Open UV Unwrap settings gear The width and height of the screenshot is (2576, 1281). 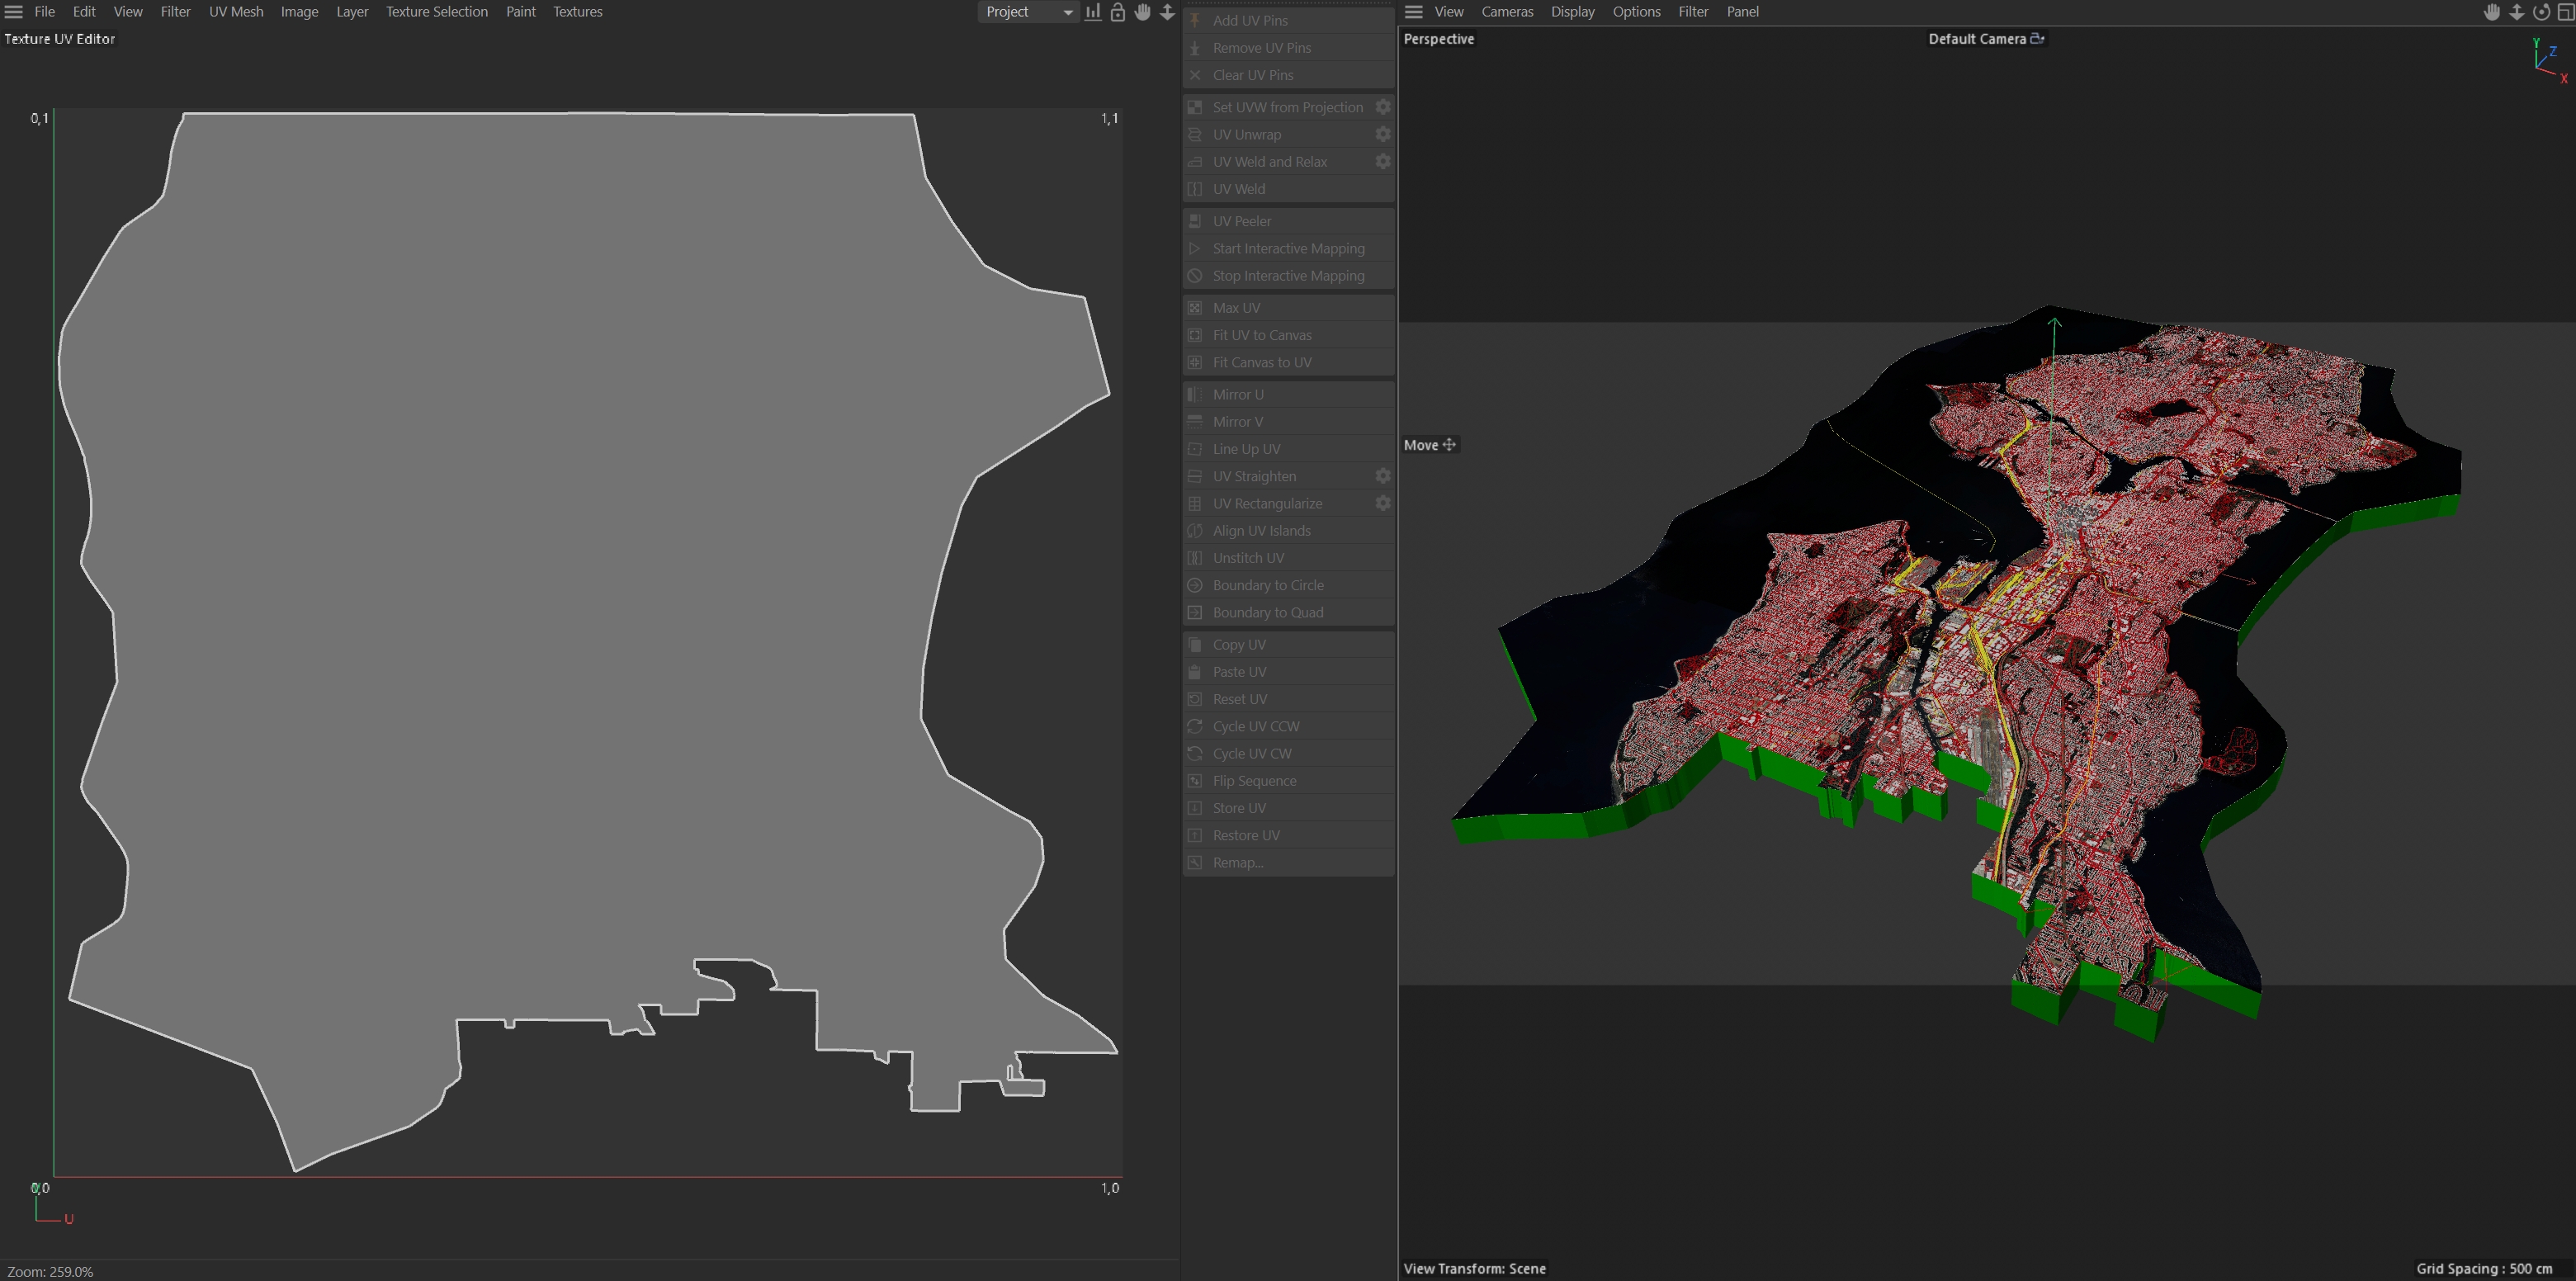click(x=1383, y=134)
